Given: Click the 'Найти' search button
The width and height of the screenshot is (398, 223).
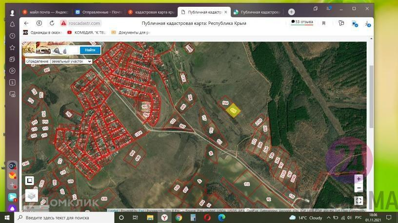Looking at the screenshot, I should pos(90,50).
